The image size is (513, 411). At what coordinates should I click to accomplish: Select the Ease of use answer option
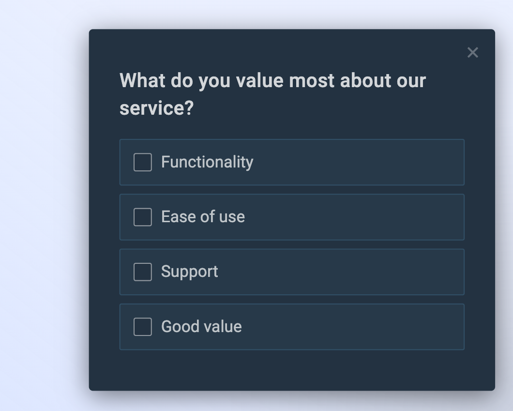[x=291, y=217]
